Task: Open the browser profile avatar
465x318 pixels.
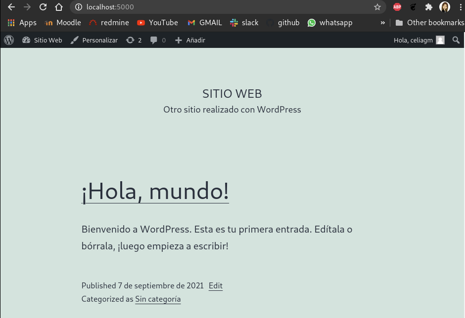Action: click(x=445, y=7)
